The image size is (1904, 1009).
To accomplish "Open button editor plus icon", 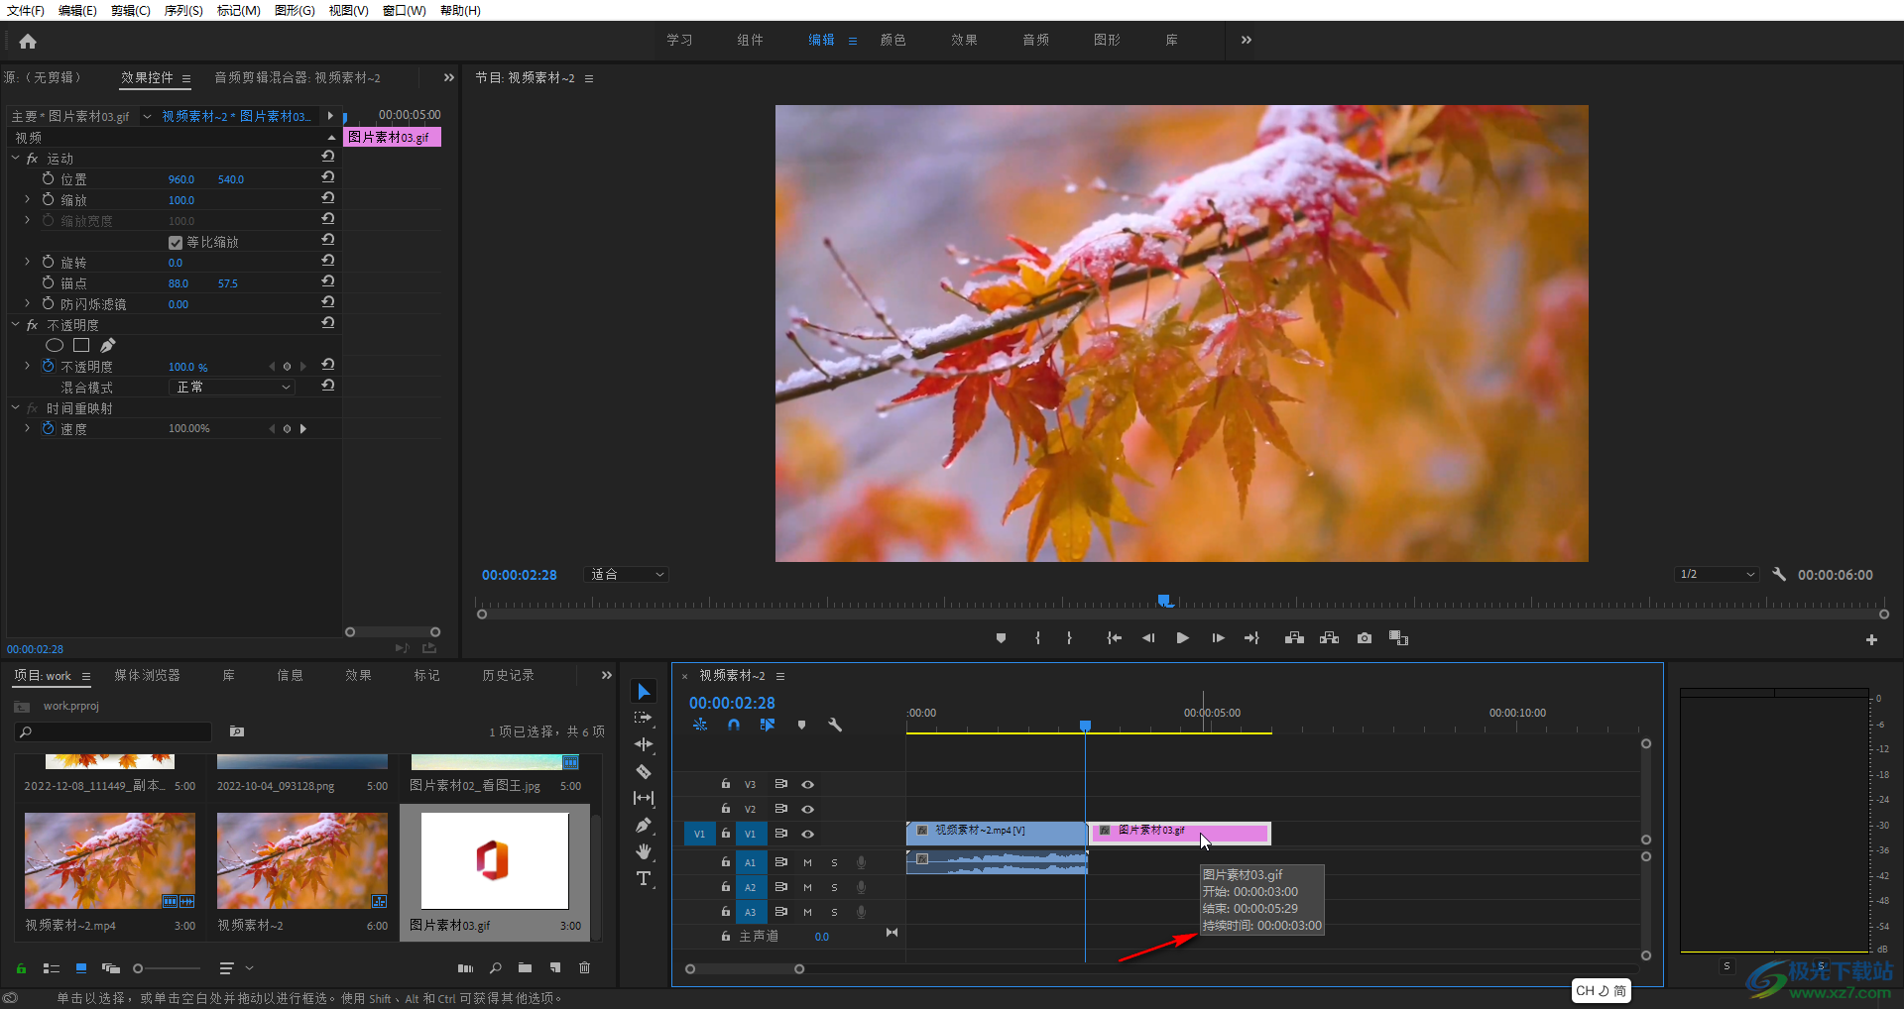I will (x=1871, y=640).
